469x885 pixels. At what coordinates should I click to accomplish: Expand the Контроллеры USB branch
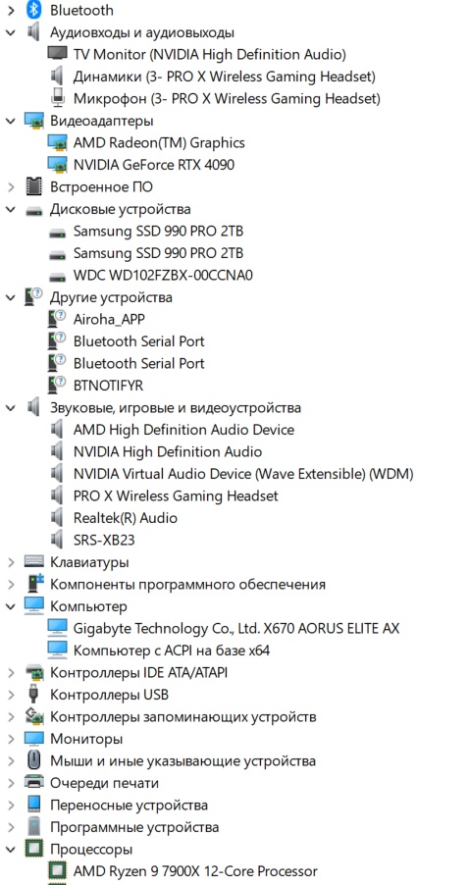10,695
